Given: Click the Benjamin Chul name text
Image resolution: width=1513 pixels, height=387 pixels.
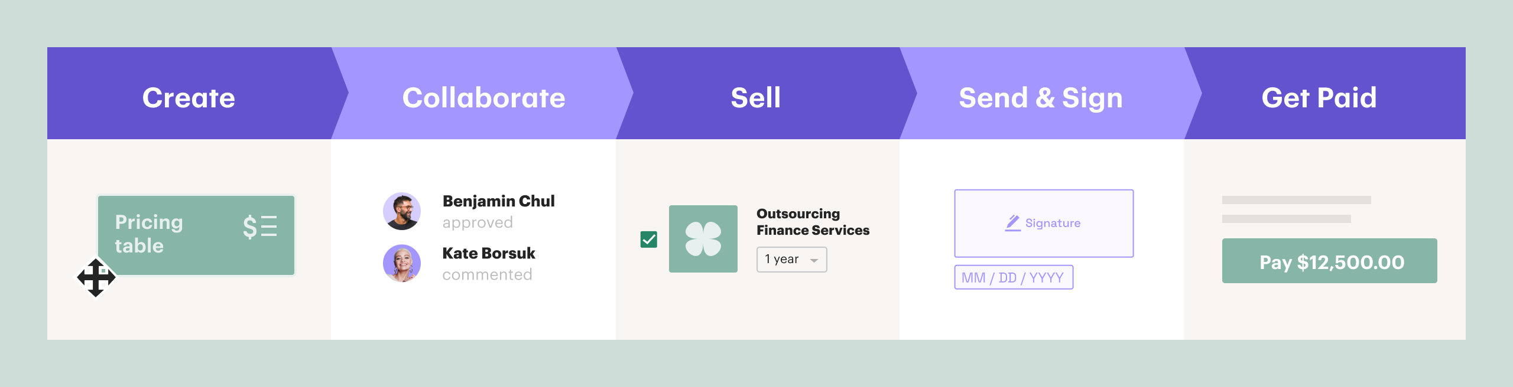Looking at the screenshot, I should (x=498, y=201).
